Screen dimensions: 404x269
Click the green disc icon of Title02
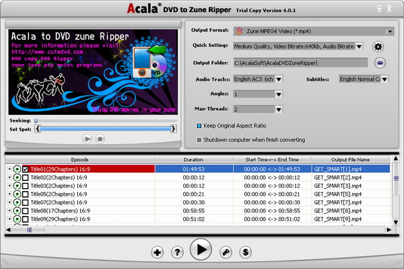coord(17,178)
